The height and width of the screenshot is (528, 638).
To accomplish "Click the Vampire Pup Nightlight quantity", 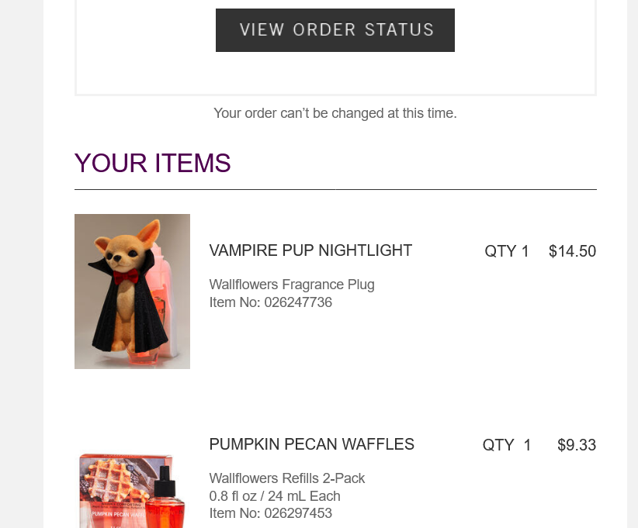I will 507,251.
